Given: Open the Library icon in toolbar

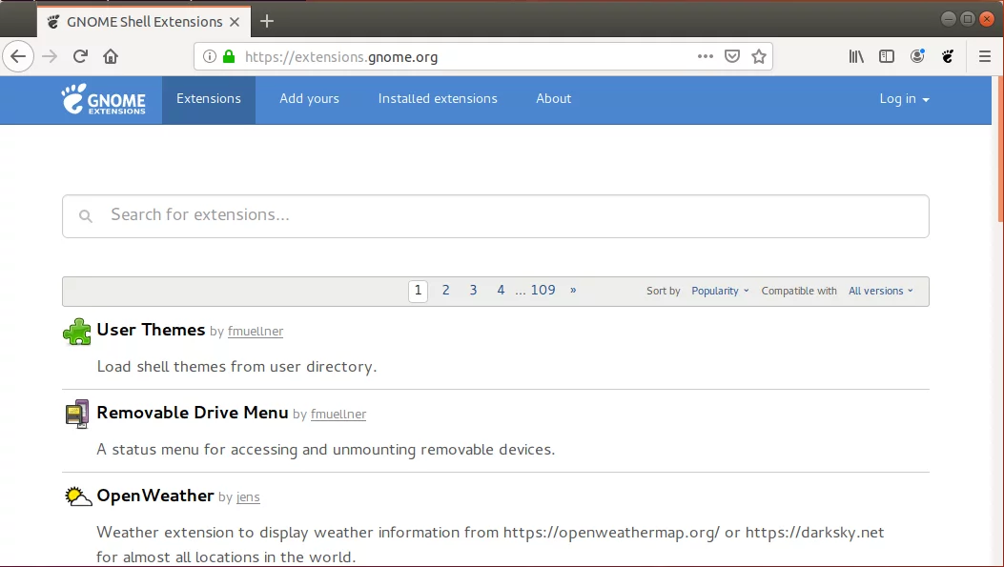Looking at the screenshot, I should [856, 56].
